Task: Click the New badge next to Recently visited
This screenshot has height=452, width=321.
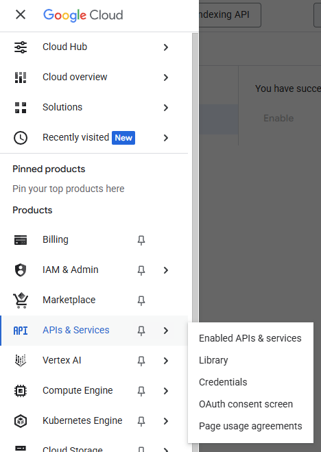Action: click(x=123, y=138)
